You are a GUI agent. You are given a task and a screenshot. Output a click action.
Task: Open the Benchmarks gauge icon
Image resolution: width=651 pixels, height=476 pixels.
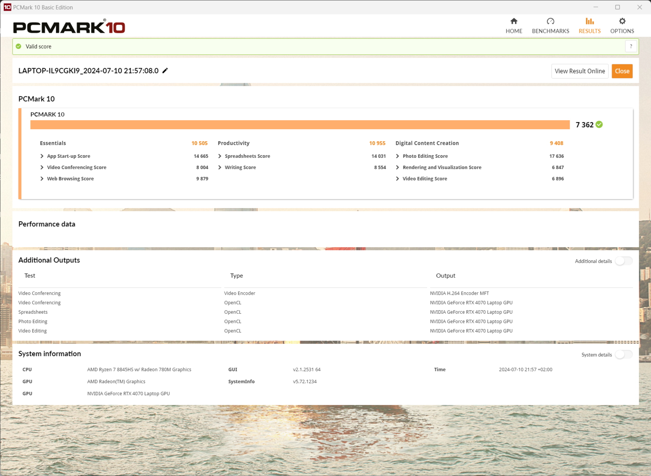550,21
